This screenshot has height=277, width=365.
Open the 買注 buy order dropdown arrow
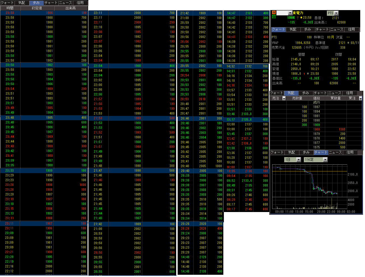361,98
